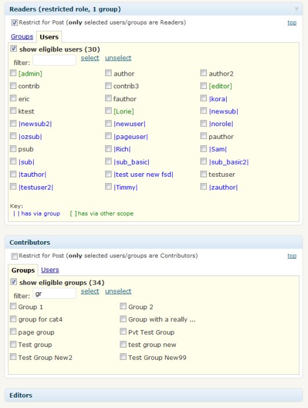Toggle show eligible groups checkbox
The height and width of the screenshot is (408, 308).
point(13,282)
